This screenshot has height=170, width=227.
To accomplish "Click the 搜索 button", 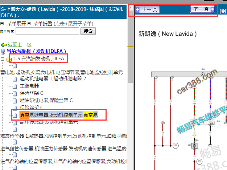I will 88,31.
